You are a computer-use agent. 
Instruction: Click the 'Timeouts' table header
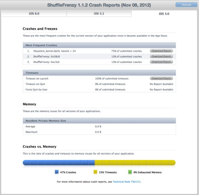point(99,73)
